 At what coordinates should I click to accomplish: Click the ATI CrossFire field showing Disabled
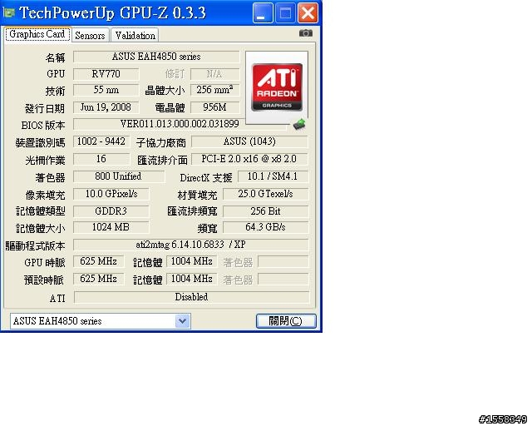191,297
